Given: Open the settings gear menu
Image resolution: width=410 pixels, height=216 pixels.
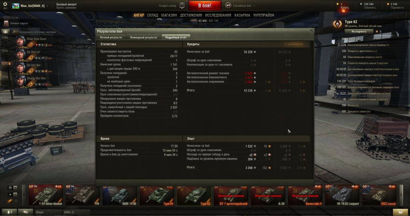Looking at the screenshot, I should (x=5, y=4).
